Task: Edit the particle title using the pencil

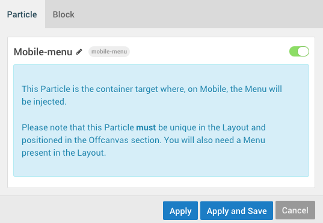Action: click(x=79, y=52)
